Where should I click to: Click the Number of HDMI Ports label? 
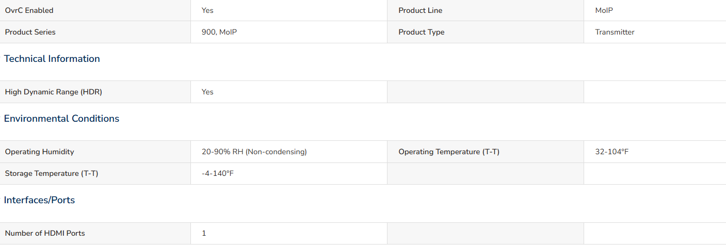45,233
